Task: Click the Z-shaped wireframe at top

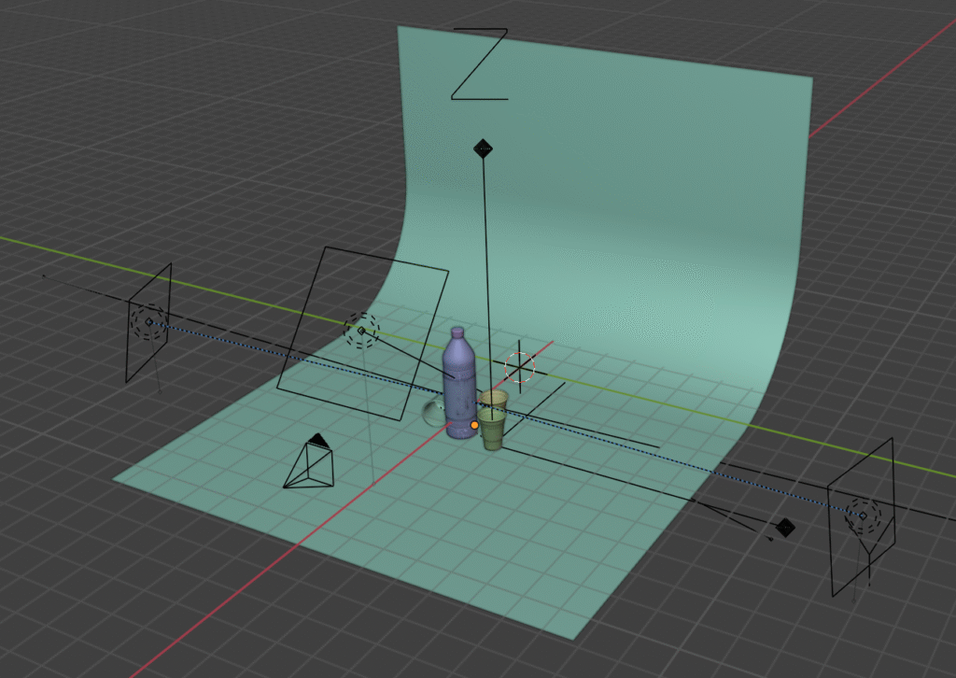Action: [x=480, y=64]
